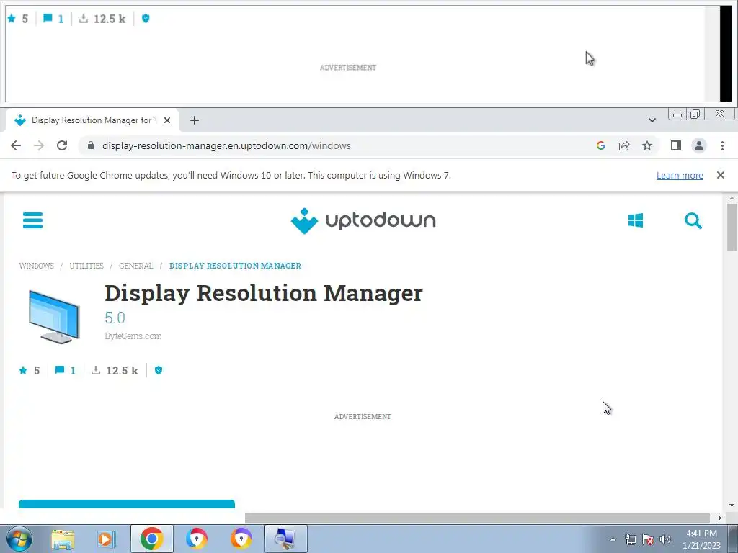Viewport: 738px width, 553px height.
Task: Open Windows Explorer from the taskbar
Action: 63,539
